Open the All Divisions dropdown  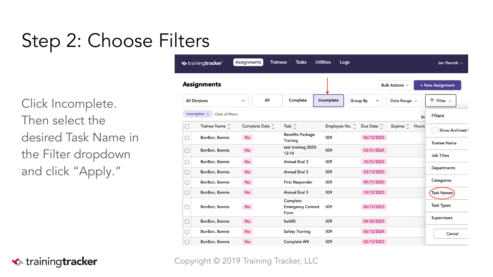pos(216,101)
